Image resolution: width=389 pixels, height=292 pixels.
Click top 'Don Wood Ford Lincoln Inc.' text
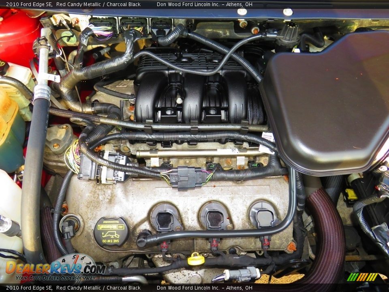[x=188, y=4]
